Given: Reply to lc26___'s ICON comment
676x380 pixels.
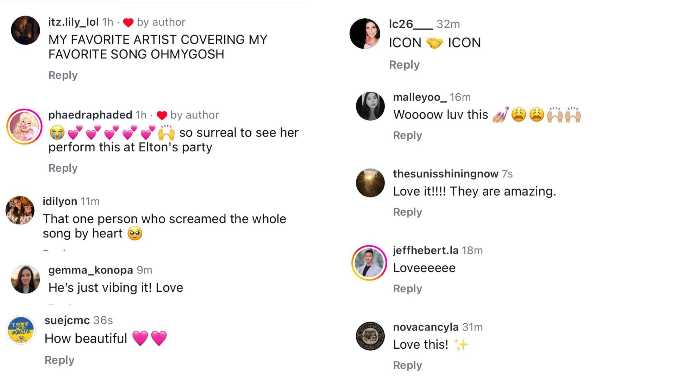Looking at the screenshot, I should (x=404, y=65).
